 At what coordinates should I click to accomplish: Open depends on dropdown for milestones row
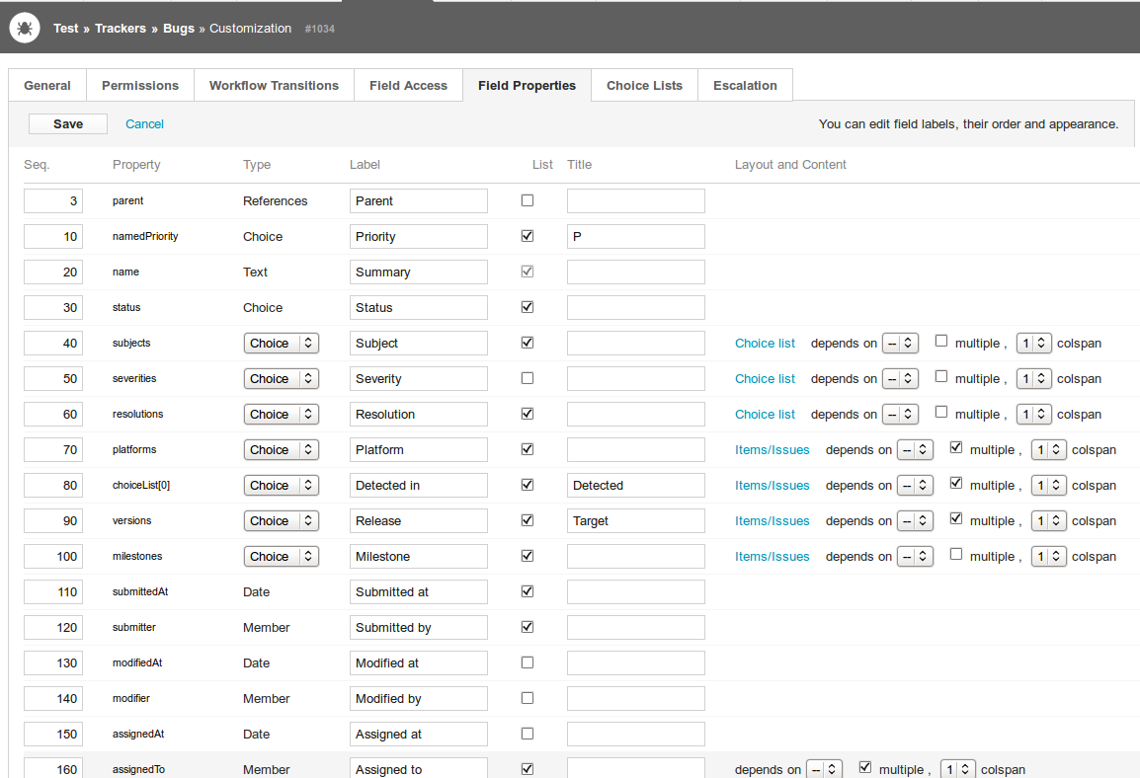point(916,557)
